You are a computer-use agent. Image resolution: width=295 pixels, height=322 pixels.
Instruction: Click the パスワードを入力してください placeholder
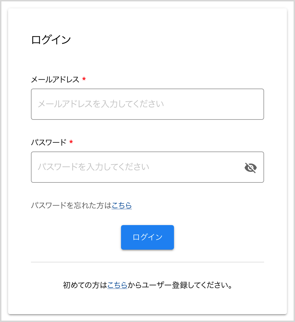[93, 167]
